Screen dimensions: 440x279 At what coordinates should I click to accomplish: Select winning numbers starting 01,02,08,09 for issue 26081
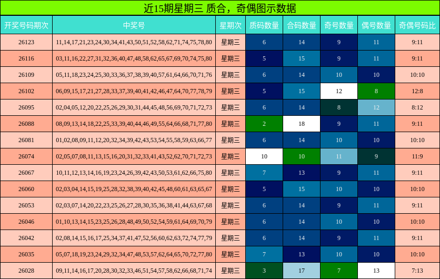click(x=134, y=140)
